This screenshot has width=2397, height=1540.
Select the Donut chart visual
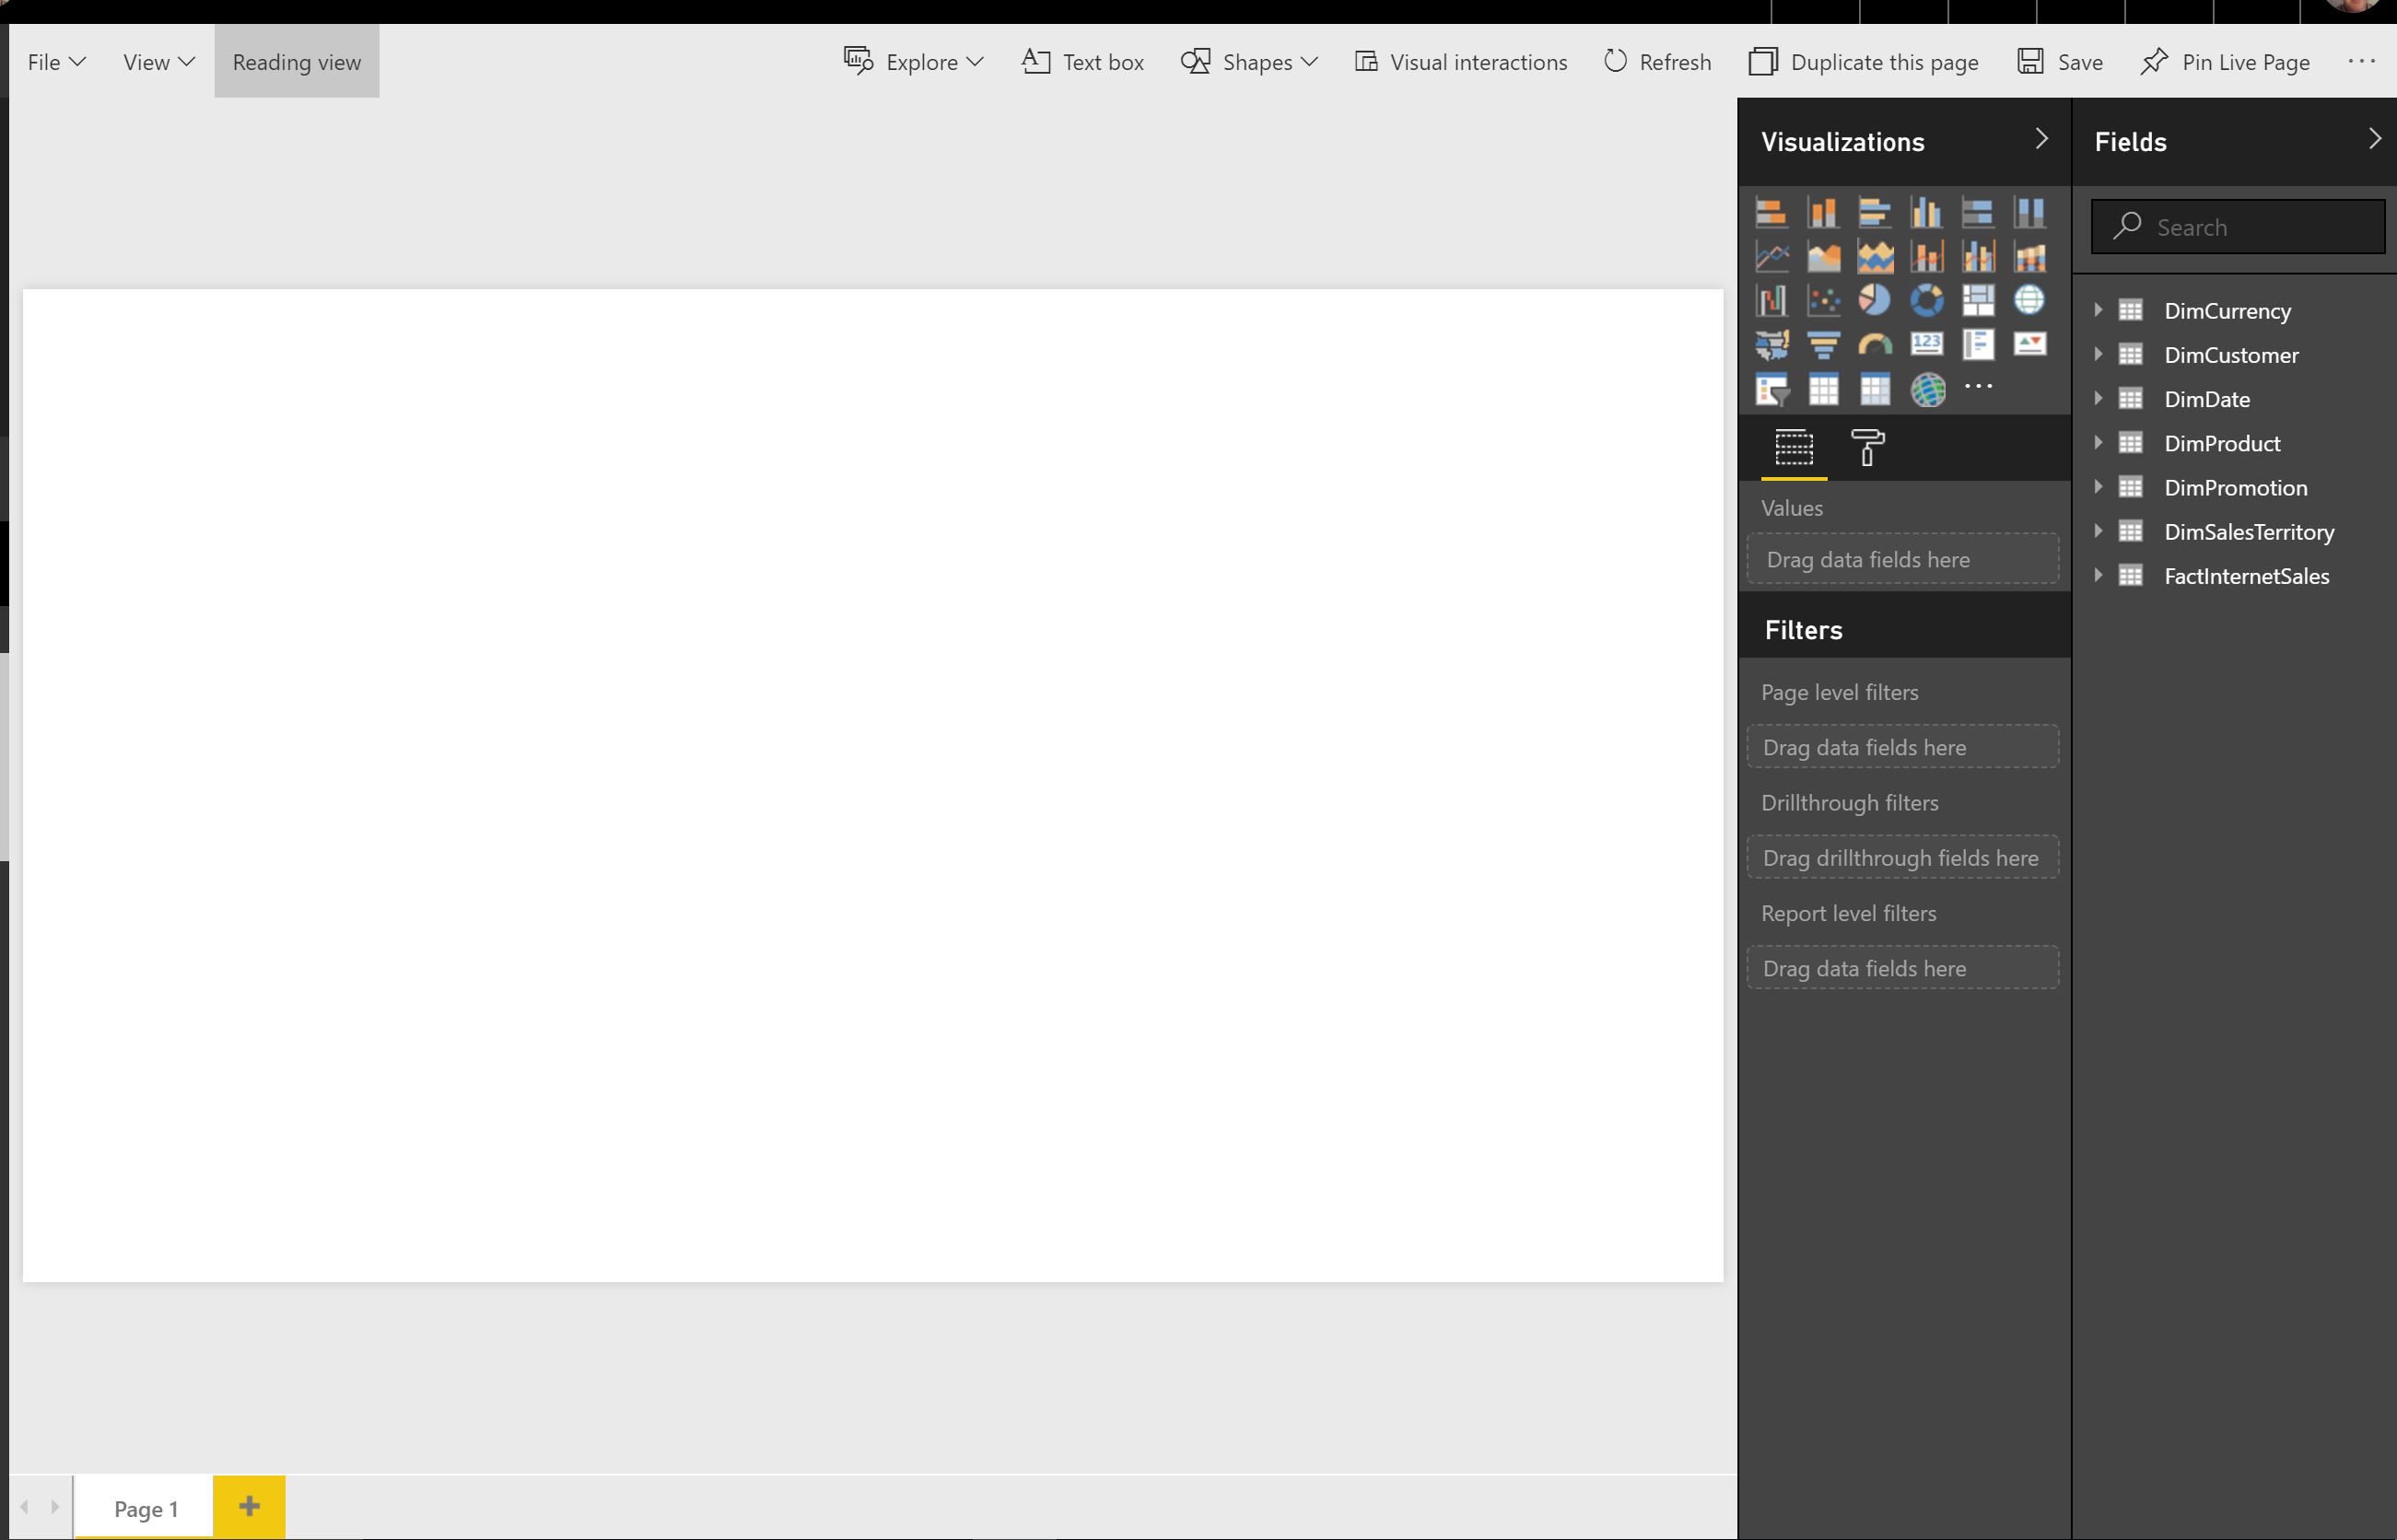click(1926, 300)
